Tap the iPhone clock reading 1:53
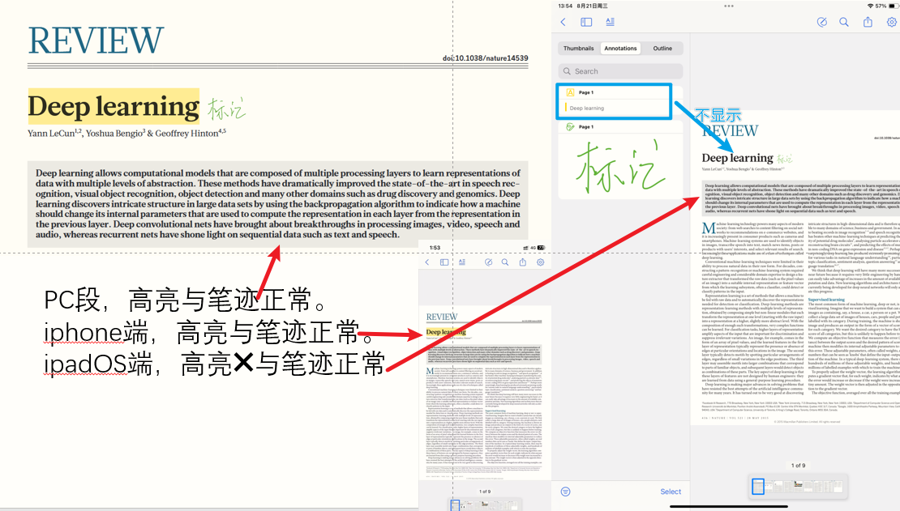This screenshot has height=511, width=900. (x=435, y=248)
